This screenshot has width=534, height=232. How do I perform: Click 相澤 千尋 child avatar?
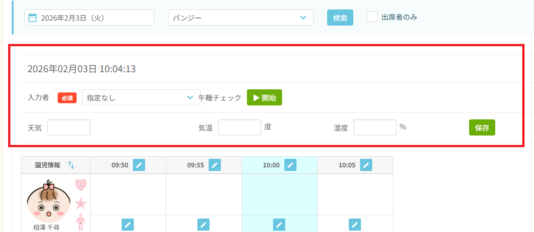click(49, 201)
